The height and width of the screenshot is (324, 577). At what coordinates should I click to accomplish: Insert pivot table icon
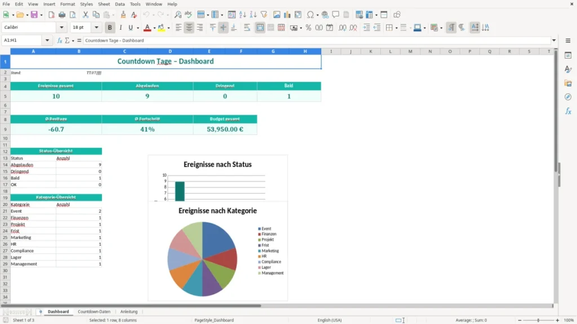pos(298,15)
